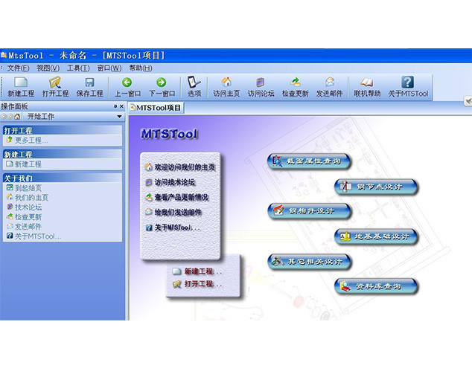Click the 关于我们 section header
472x368 pixels.
click(x=63, y=178)
